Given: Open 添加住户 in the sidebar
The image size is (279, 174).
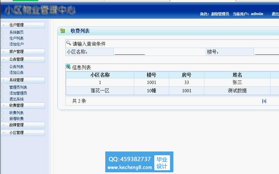Looking at the screenshot, I should (16, 44).
